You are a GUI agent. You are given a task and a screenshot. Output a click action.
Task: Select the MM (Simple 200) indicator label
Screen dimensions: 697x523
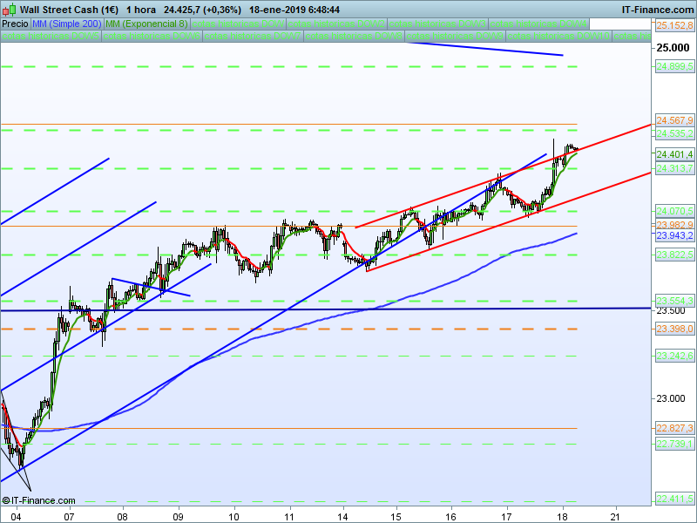(67, 24)
